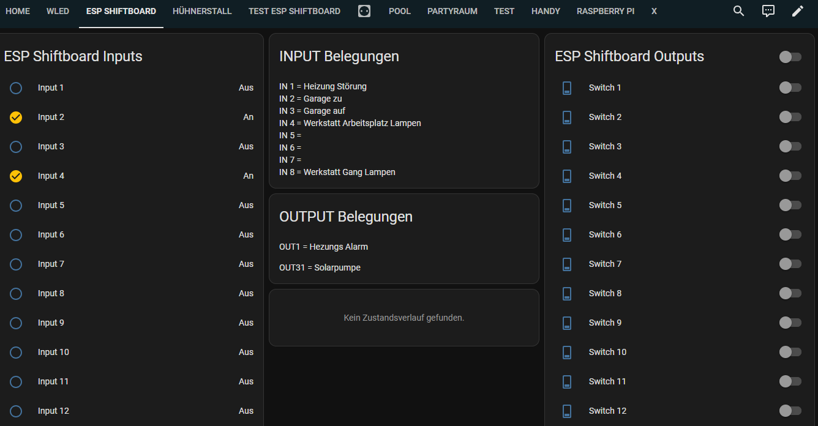Switch to the POOL tab
This screenshot has width=818, height=426.
click(x=399, y=10)
